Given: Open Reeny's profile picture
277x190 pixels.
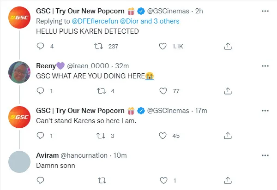Looking at the screenshot, I should tap(20, 71).
